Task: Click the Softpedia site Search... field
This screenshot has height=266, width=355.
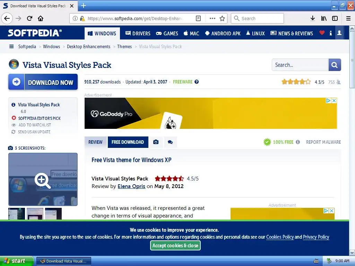Action: (300, 65)
